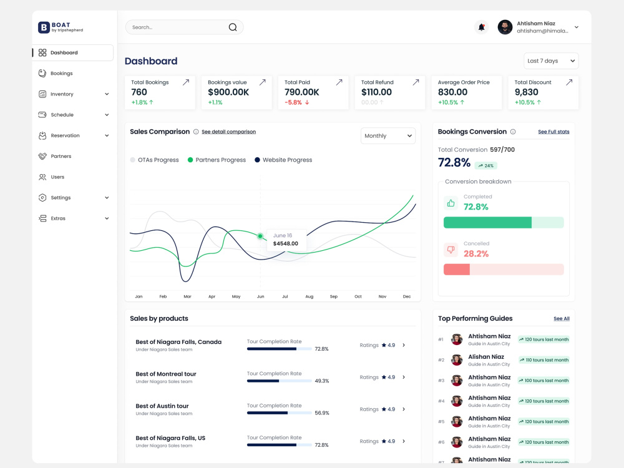
Task: Click the Reservation sidebar icon
Action: pos(42,135)
